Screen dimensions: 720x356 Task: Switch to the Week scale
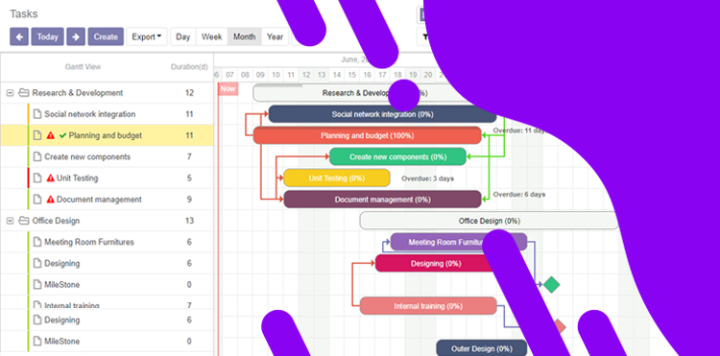click(x=212, y=36)
